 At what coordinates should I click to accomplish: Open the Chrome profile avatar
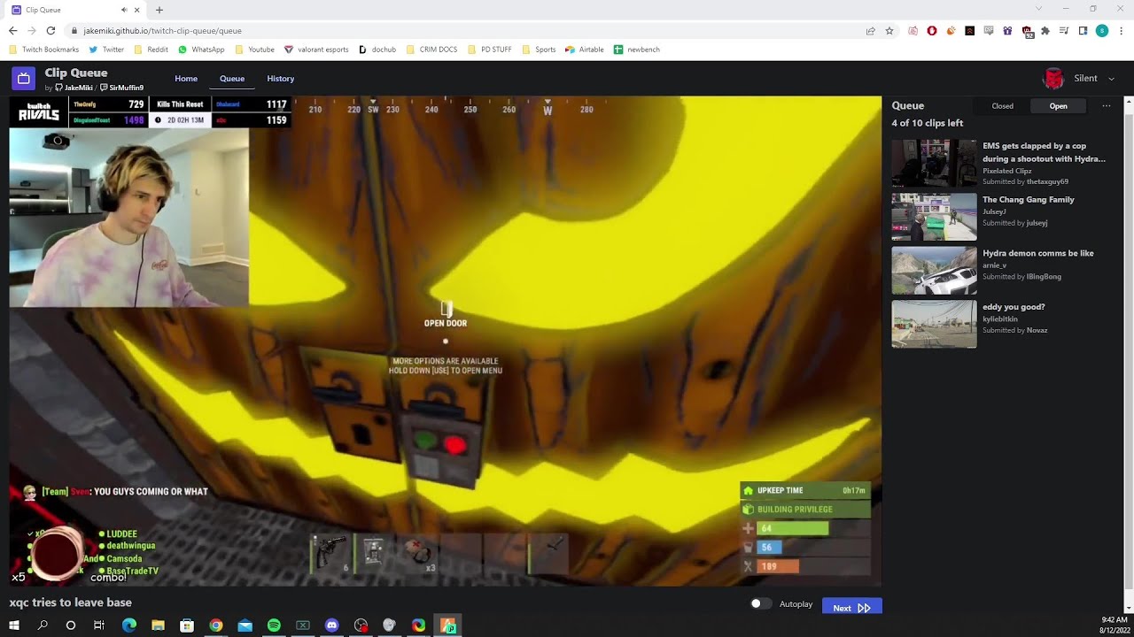(x=1102, y=31)
